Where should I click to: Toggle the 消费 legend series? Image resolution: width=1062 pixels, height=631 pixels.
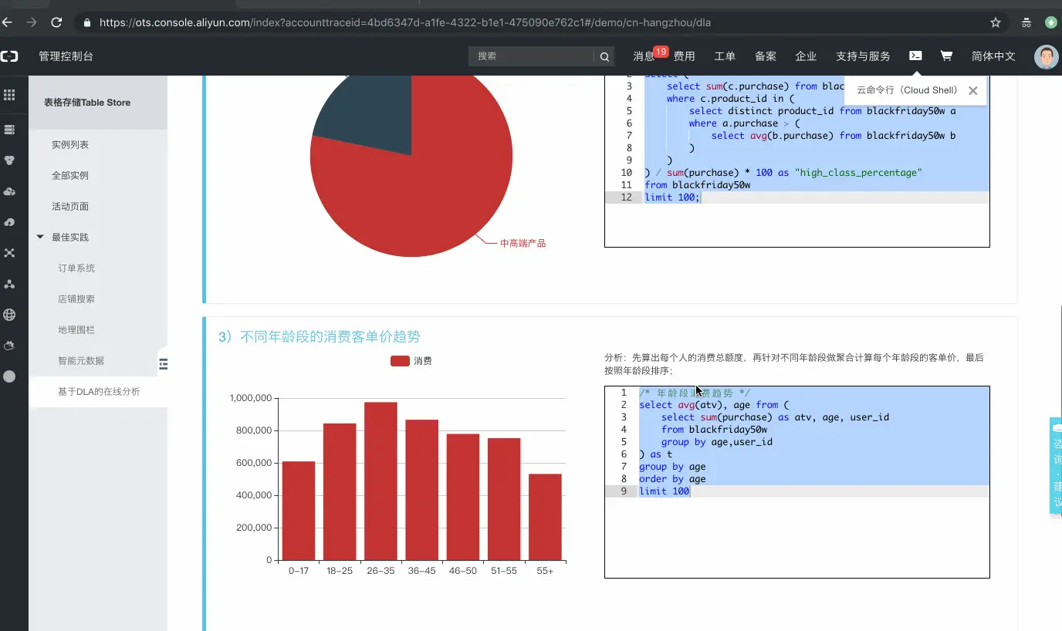[x=411, y=361]
